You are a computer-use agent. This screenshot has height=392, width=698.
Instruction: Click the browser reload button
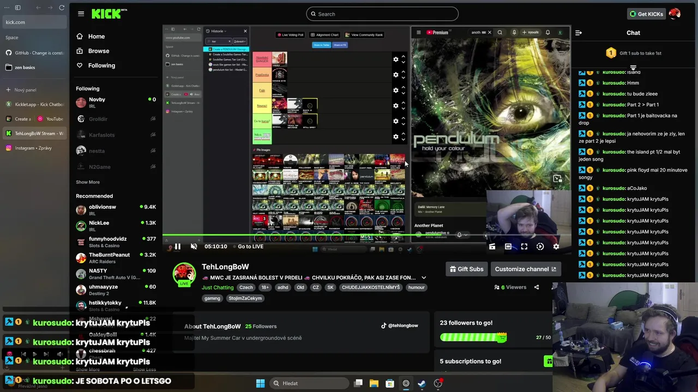[x=62, y=8]
